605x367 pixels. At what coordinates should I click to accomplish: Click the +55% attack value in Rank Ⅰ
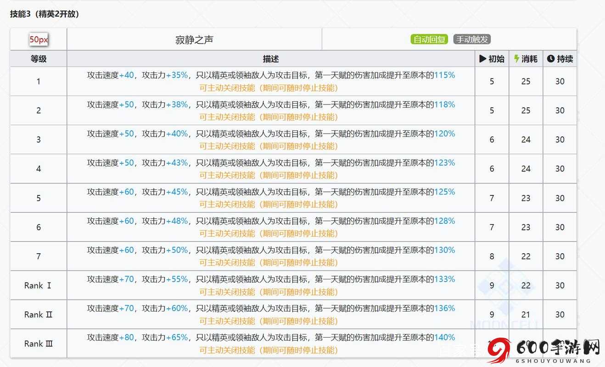coord(177,279)
